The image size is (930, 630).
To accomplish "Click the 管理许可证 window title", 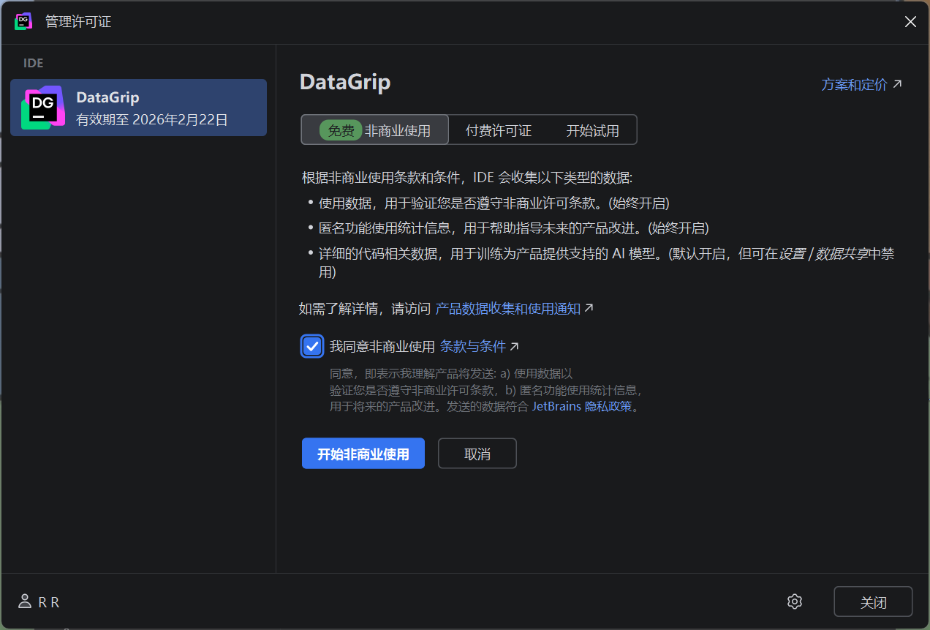I will (x=78, y=22).
